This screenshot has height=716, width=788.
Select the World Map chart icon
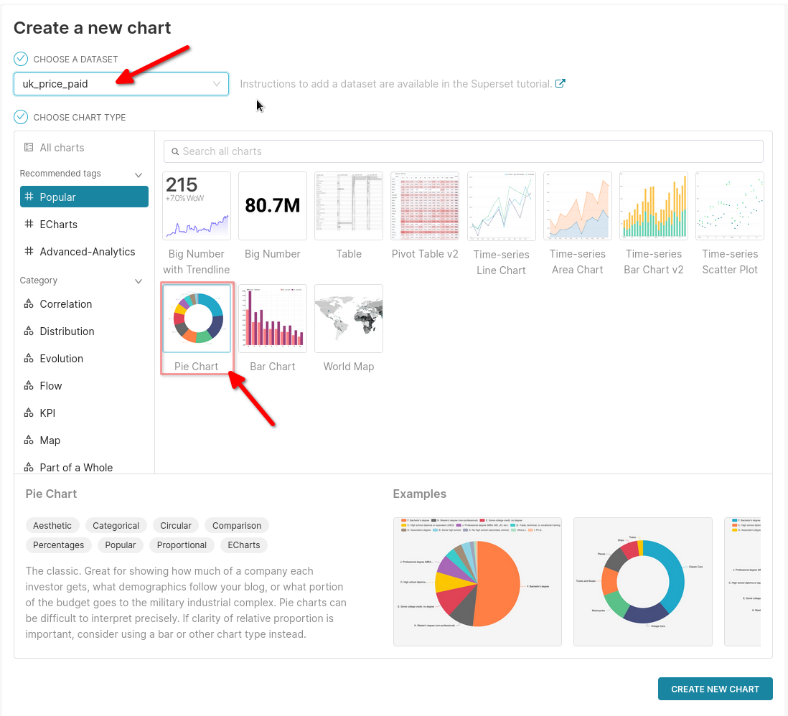[x=348, y=318]
